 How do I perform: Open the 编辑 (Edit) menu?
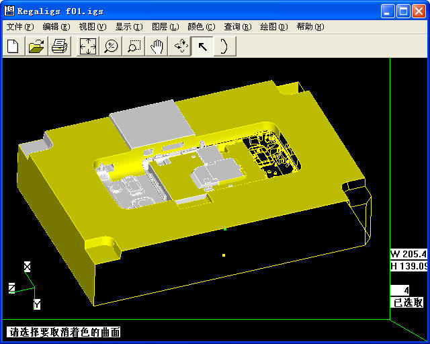[x=56, y=27]
